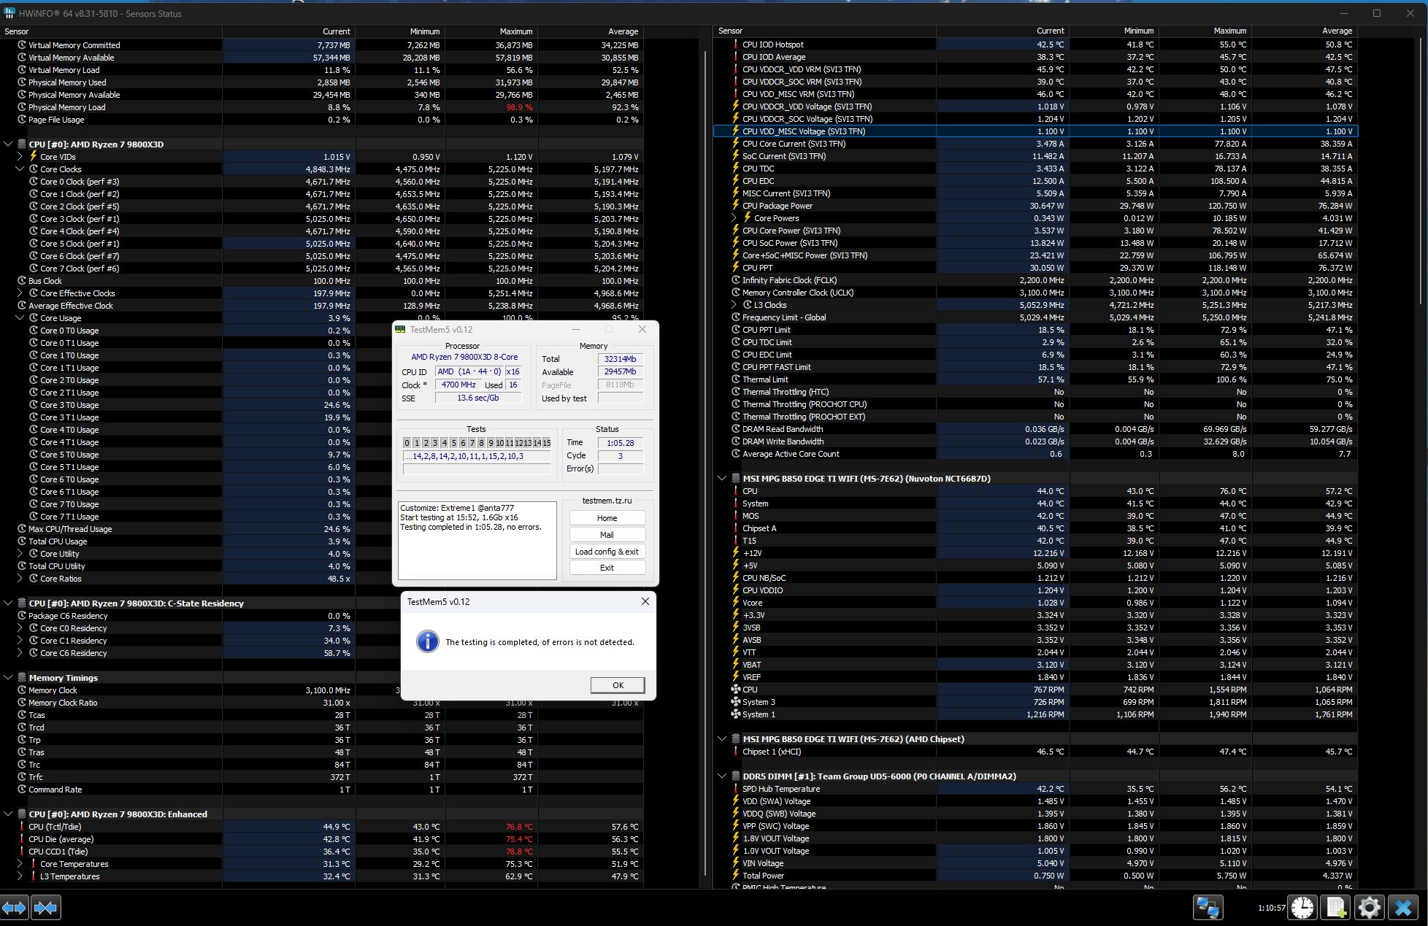Open the network remote sensor icon
This screenshot has height=926, width=1428.
(1208, 908)
